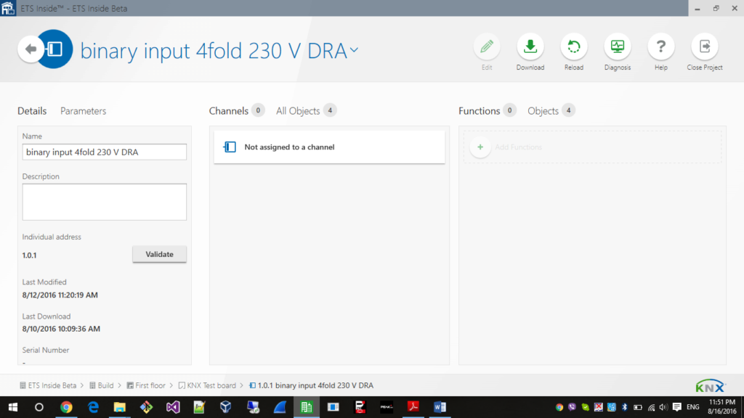Screen dimensions: 744x418
Task: Download the device configuration
Action: [530, 46]
